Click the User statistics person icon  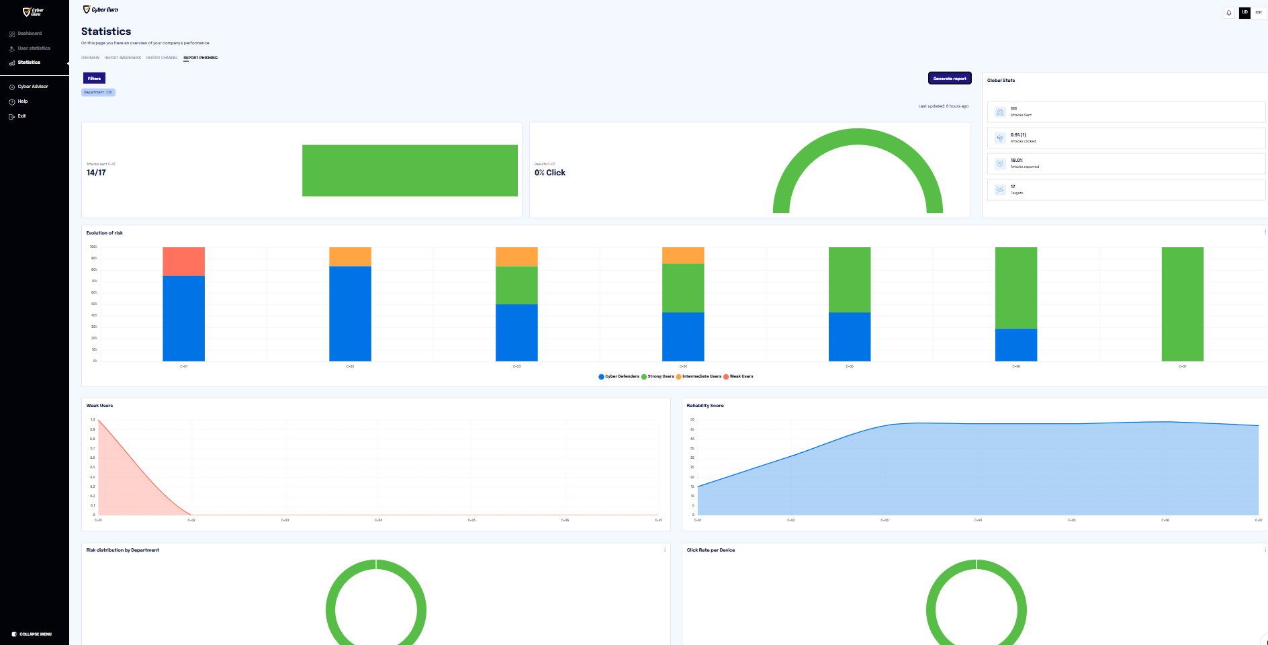pyautogui.click(x=12, y=48)
